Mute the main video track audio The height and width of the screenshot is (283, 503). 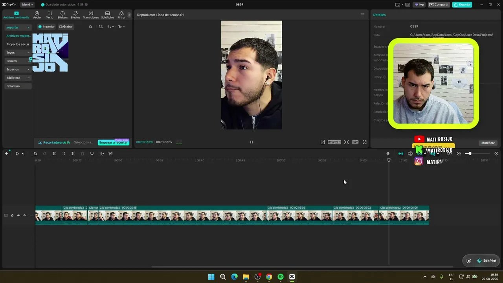point(25,215)
